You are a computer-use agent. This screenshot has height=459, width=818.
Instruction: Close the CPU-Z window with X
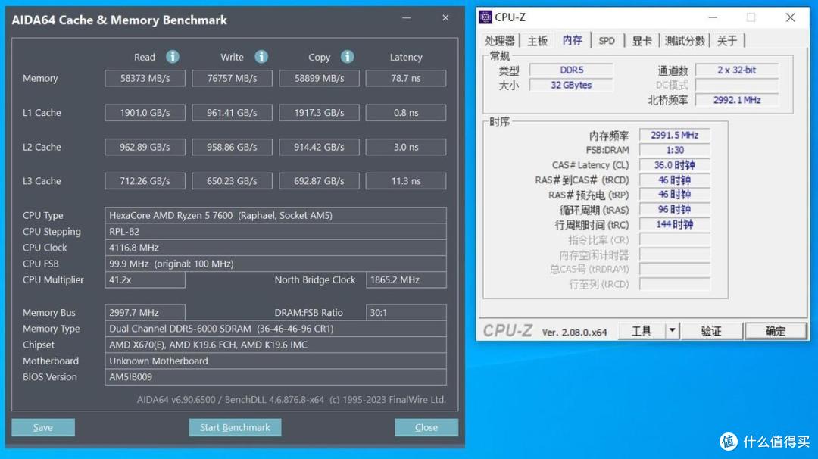(x=790, y=17)
